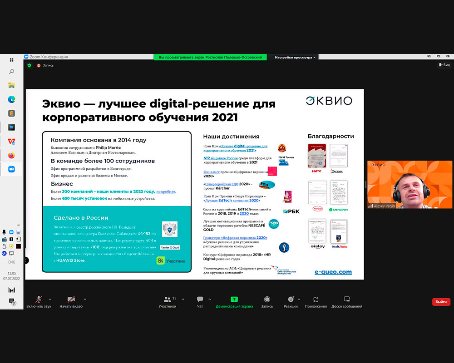454x363 pixels.
Task: Click the Zoom icon in system tray
Action: 11,232
